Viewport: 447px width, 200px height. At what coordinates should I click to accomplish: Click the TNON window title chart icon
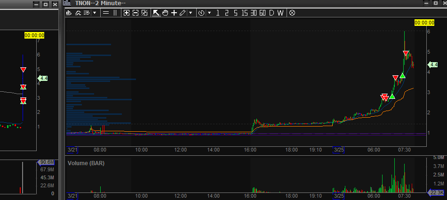tap(67, 3)
